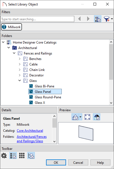Toggle the preview rendering style house icon
This screenshot has height=169, width=114.
pos(75,117)
